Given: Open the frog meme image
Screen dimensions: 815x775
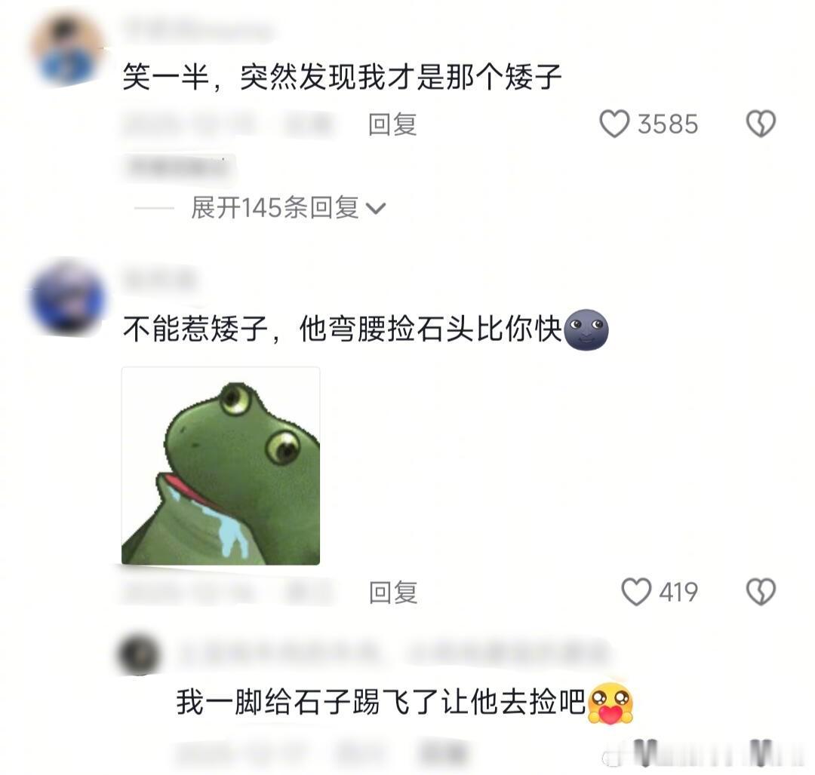Looking at the screenshot, I should coord(220,466).
